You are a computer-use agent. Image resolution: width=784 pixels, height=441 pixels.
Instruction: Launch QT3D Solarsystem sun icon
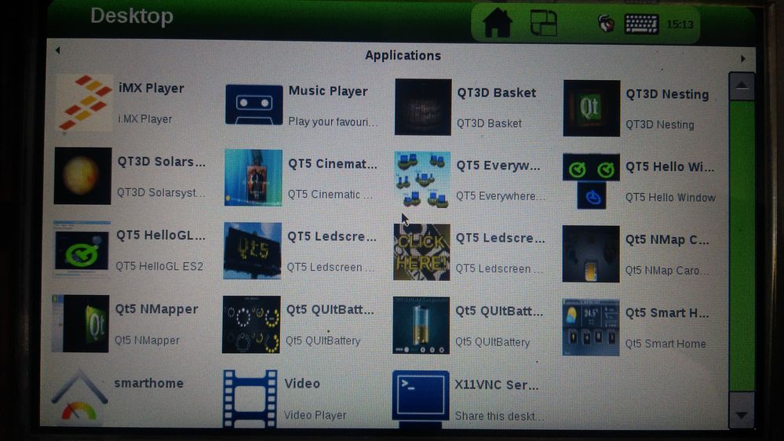[82, 176]
